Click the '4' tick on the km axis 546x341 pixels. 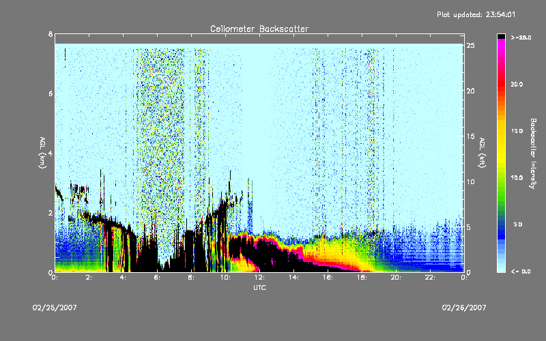(51, 153)
